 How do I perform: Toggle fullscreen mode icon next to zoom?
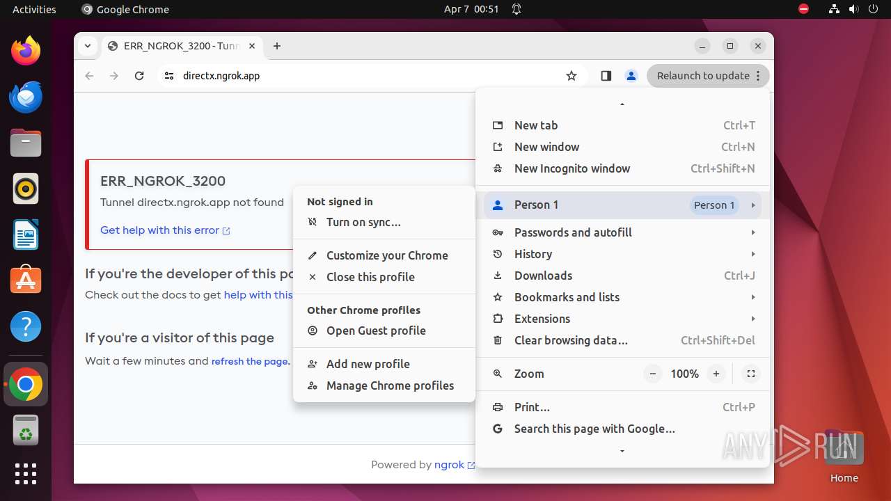point(751,374)
